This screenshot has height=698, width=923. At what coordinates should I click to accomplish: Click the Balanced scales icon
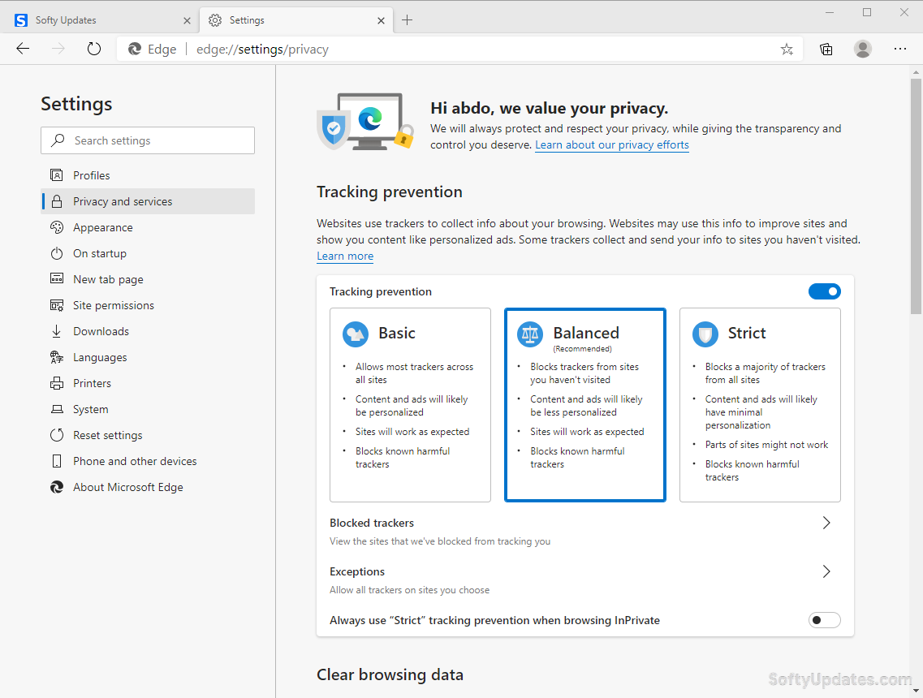point(530,334)
